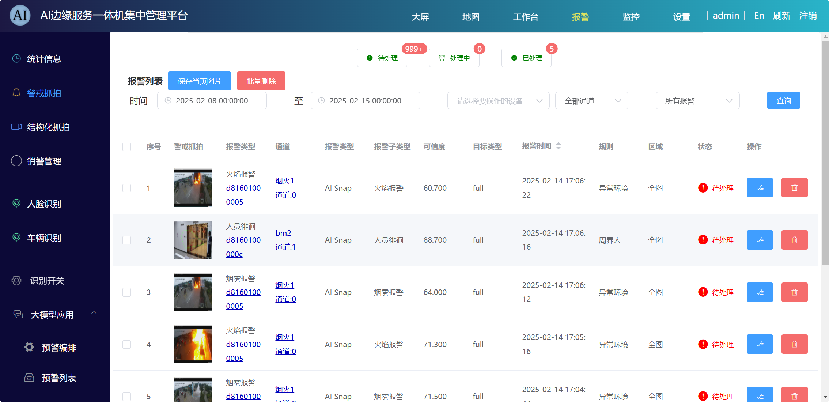The width and height of the screenshot is (829, 402).
Task: Delete row 3 with the trash button
Action: [794, 292]
